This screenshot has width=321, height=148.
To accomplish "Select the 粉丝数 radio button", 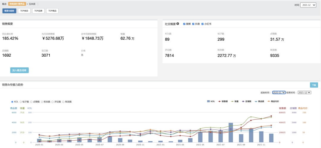I will point(42,102).
